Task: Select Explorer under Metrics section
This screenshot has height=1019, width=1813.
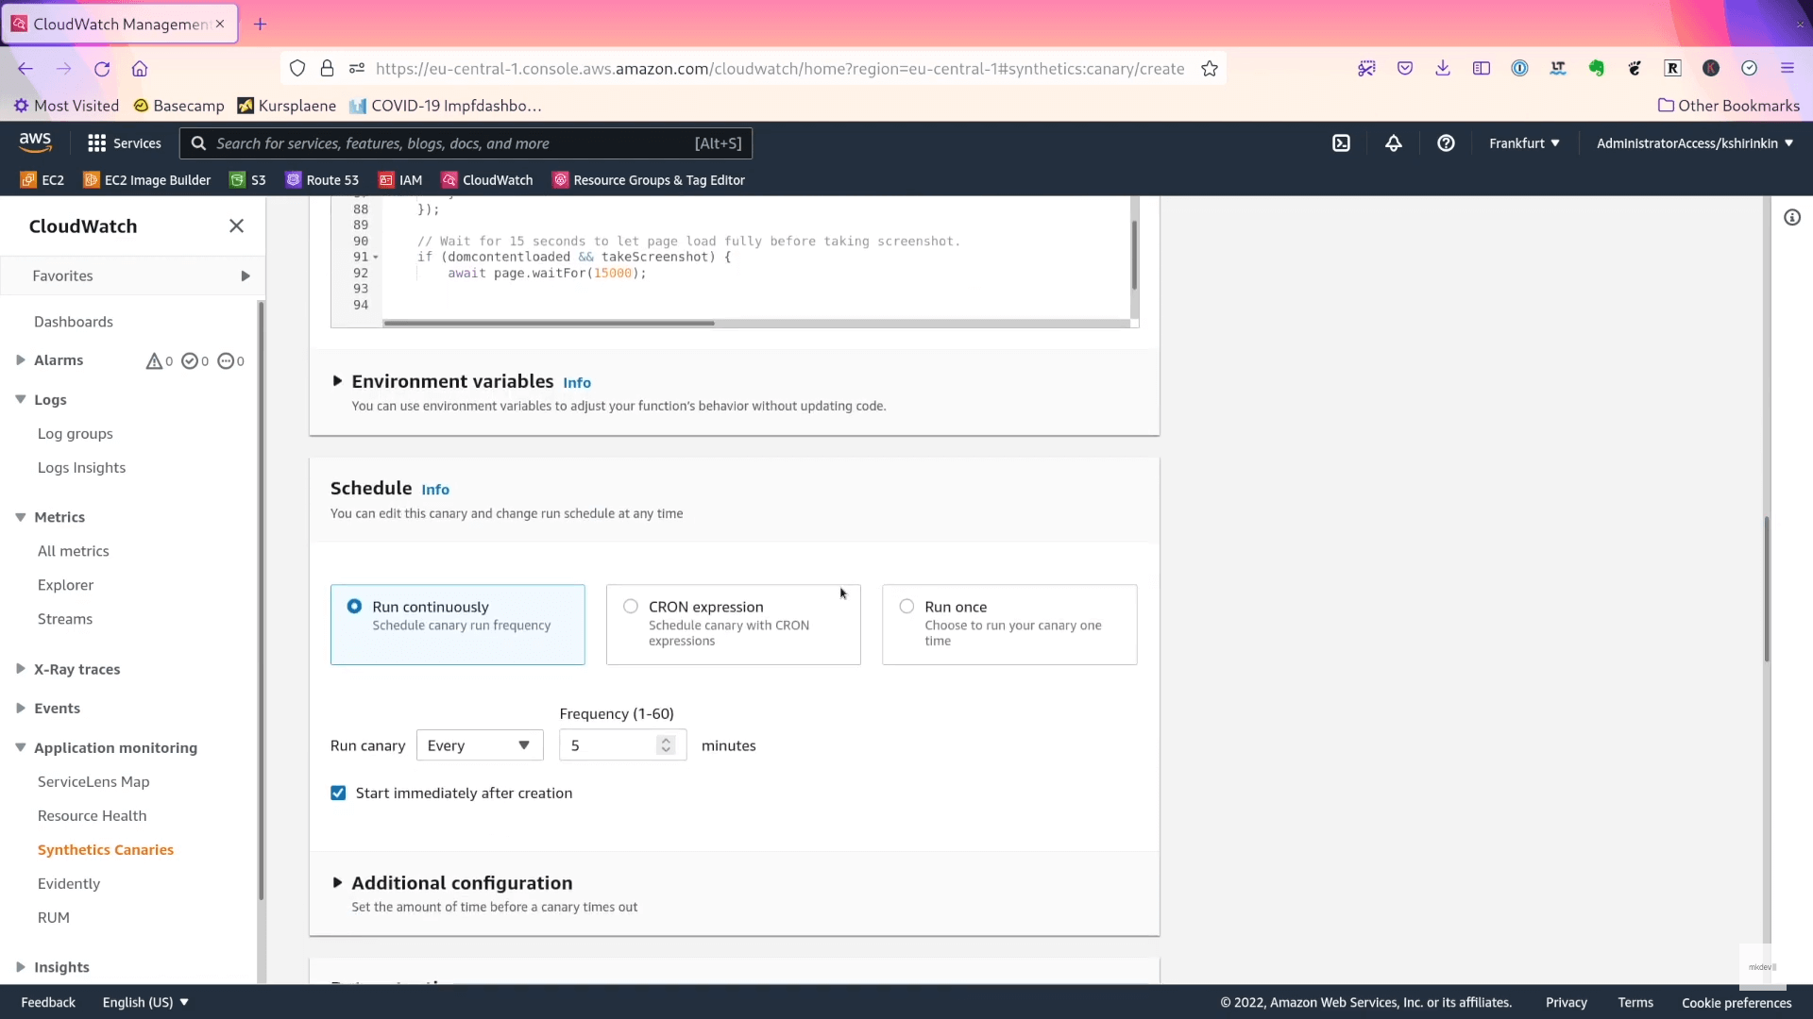Action: pos(63,585)
